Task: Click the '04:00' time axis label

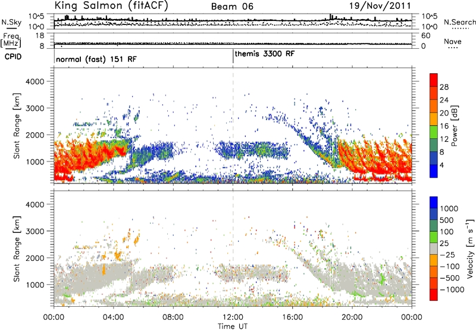Action: (113, 317)
